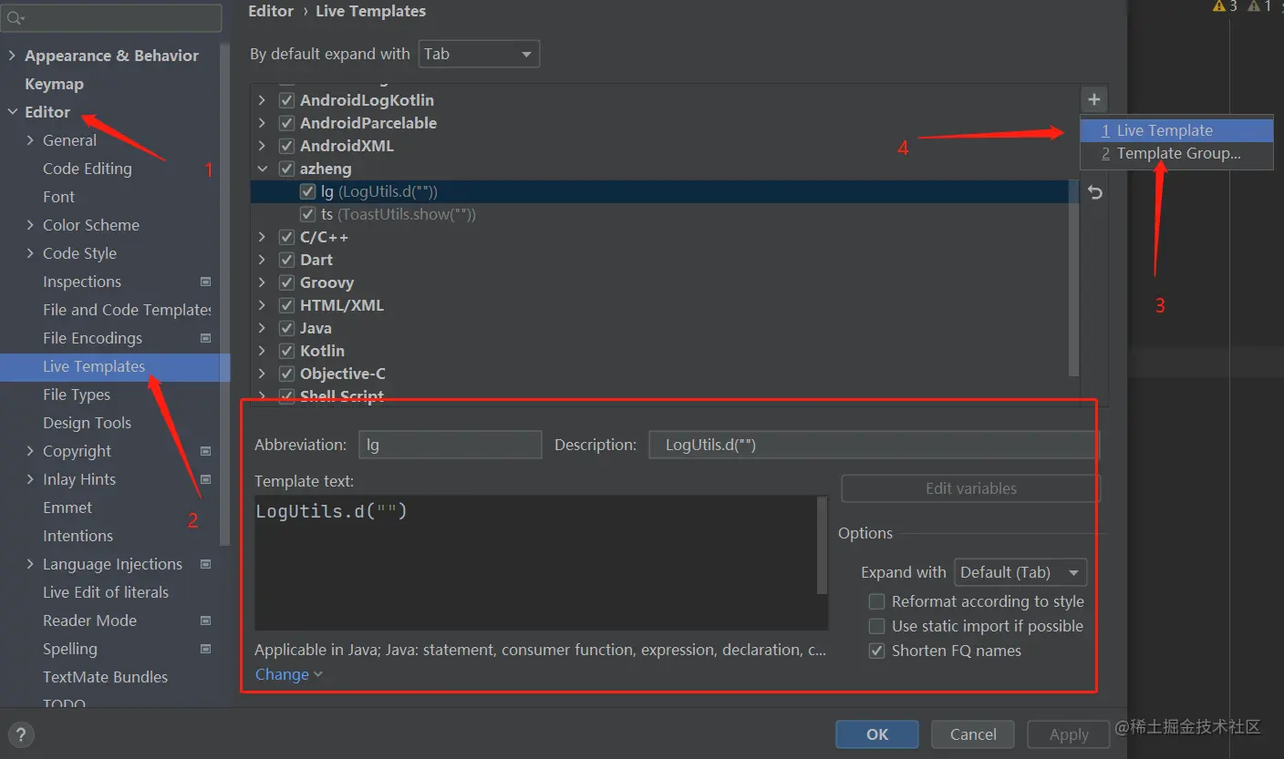Expand the Appearance & Behavior section arrow
The width and height of the screenshot is (1284, 759).
pyautogui.click(x=12, y=56)
